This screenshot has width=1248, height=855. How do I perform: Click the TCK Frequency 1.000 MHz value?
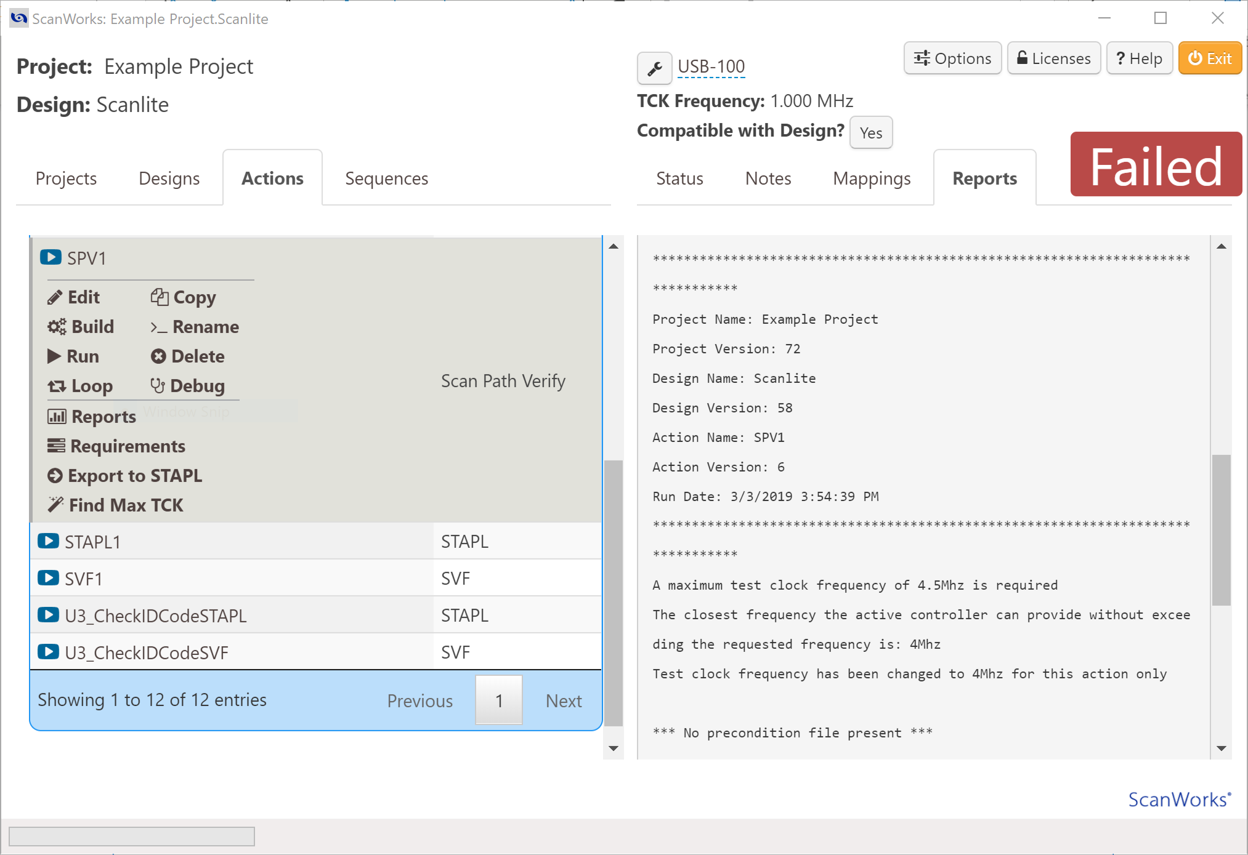pyautogui.click(x=811, y=101)
